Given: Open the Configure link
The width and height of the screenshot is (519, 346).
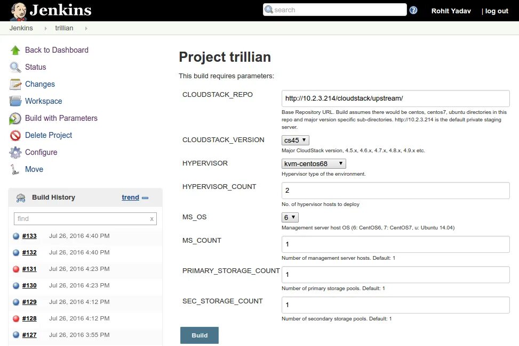Looking at the screenshot, I should pyautogui.click(x=41, y=152).
